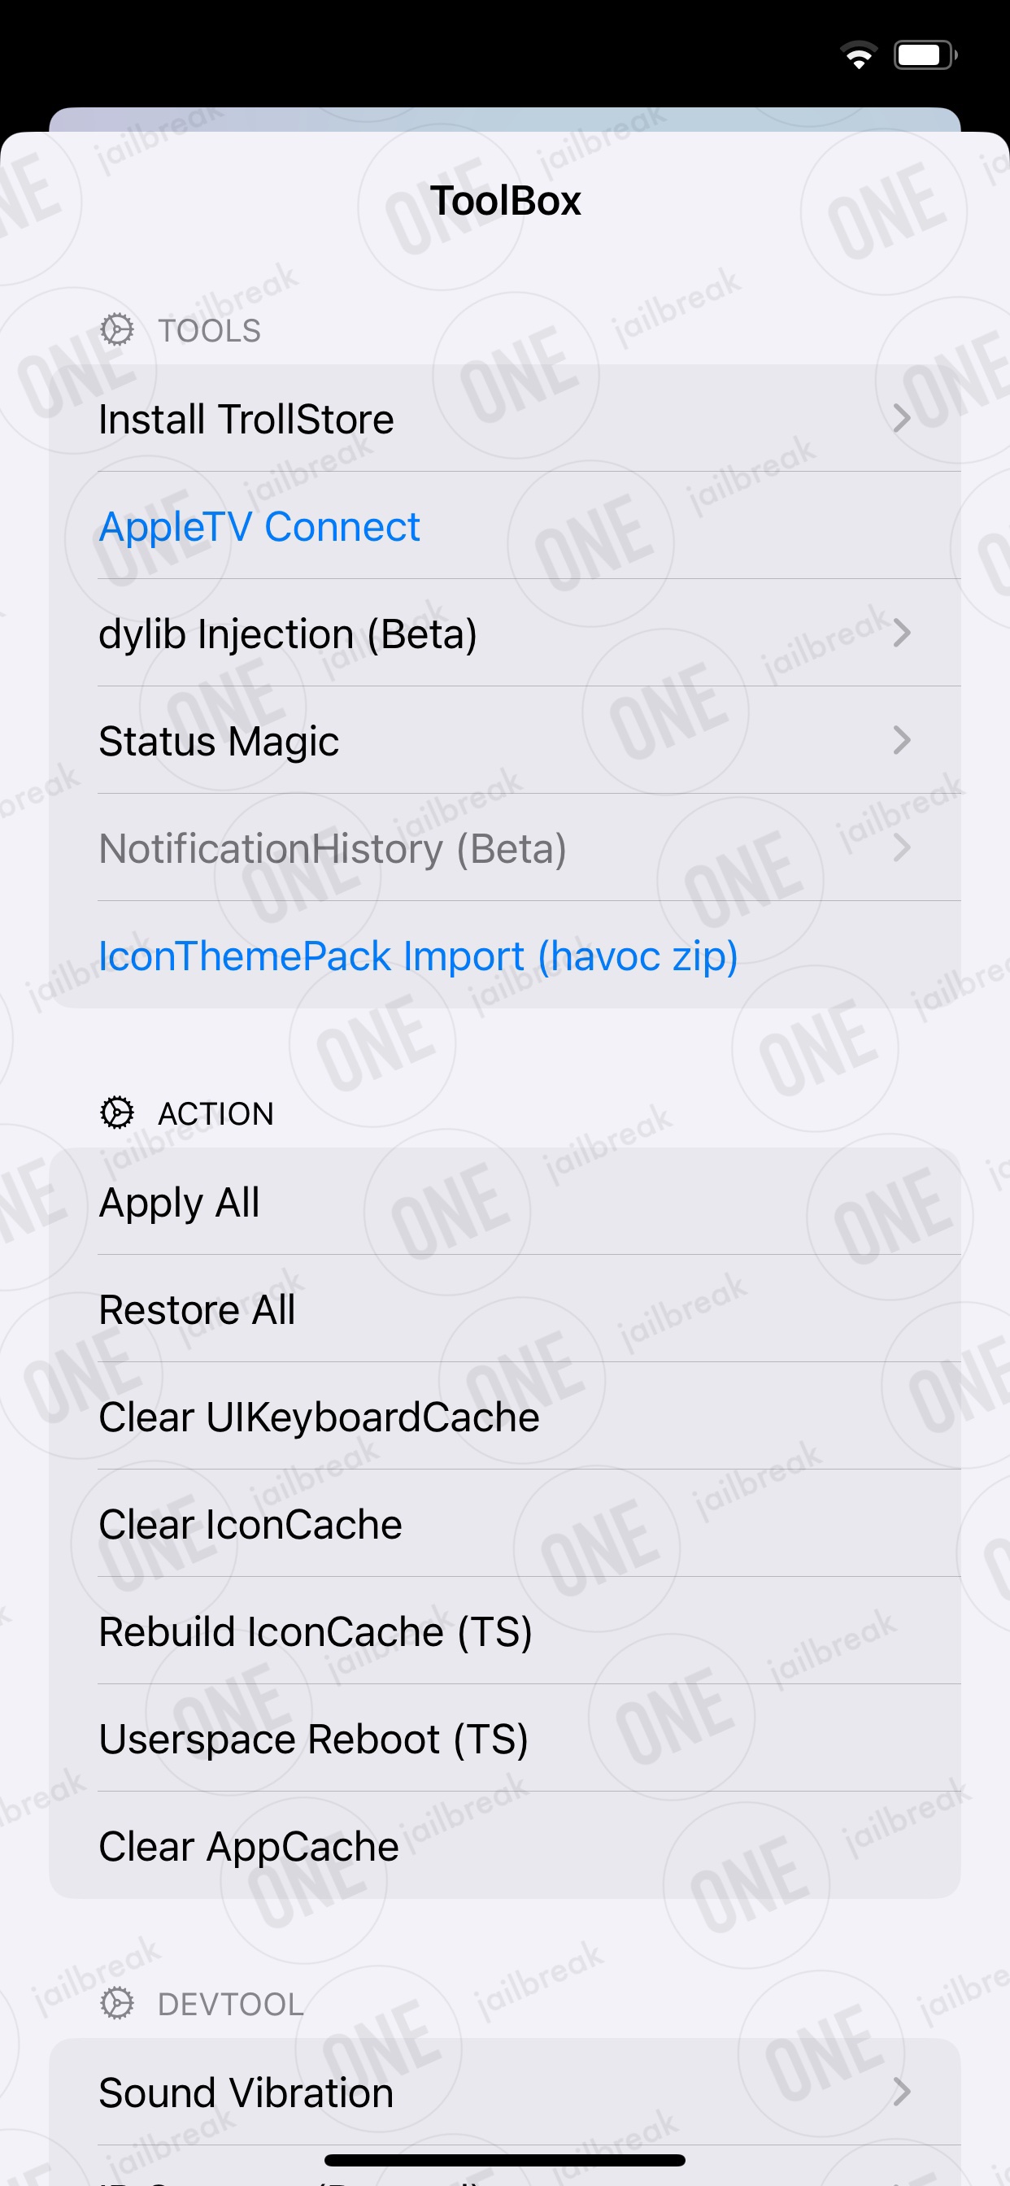Trigger Userspace Reboot (TS)
This screenshot has height=2186, width=1010.
[x=505, y=1738]
